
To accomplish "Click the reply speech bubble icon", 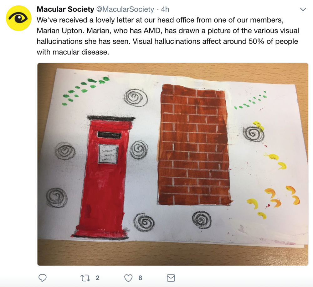I will click(42, 278).
